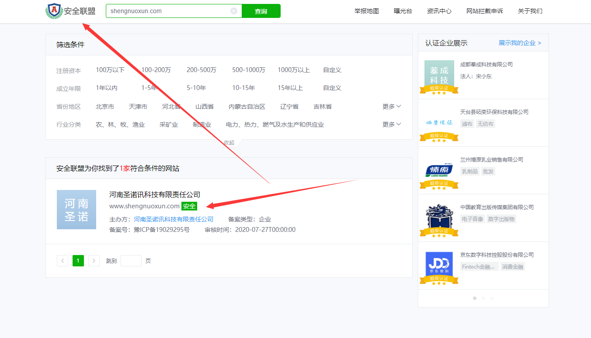This screenshot has height=338, width=591.
Task: Click the www.shengnuoxun.com URL text
Action: click(x=144, y=206)
